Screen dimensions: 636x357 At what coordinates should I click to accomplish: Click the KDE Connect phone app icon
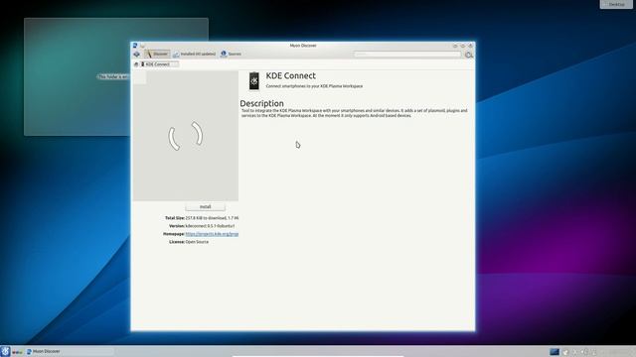point(254,81)
